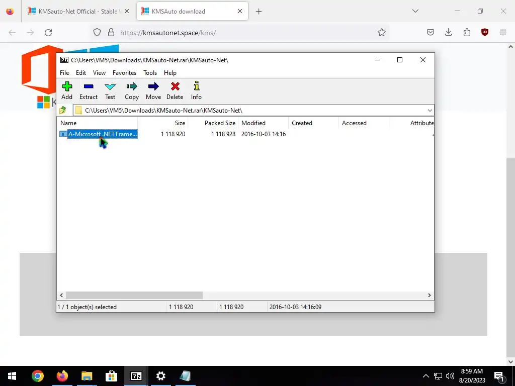Image resolution: width=515 pixels, height=386 pixels.
Task: Open the notification center icon
Action: tap(499, 376)
